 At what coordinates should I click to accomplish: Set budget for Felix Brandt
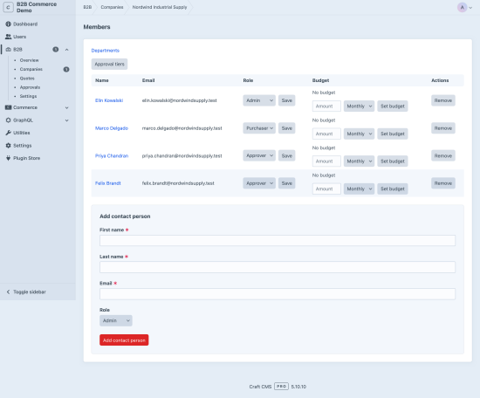tap(393, 189)
